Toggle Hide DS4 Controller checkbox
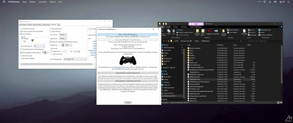 [21, 29]
